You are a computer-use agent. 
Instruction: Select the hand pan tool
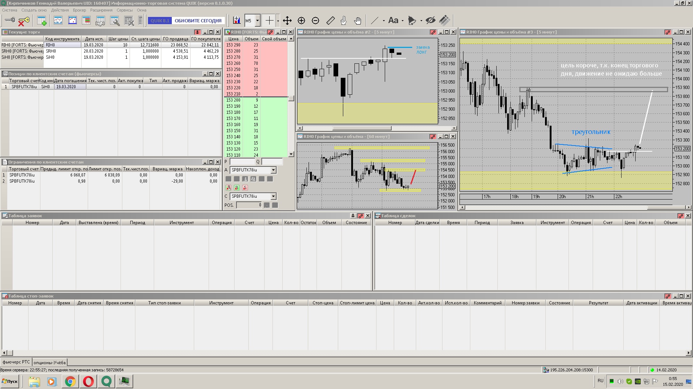click(x=357, y=21)
